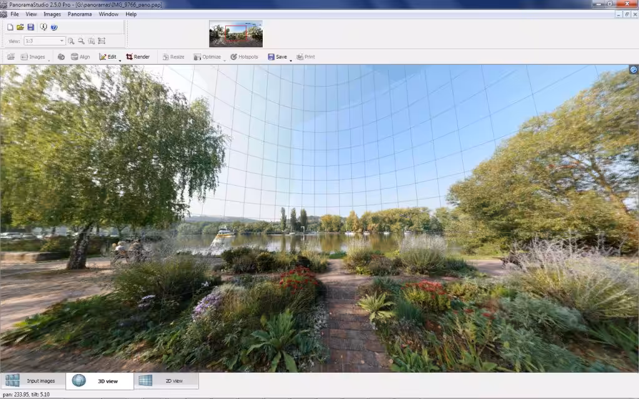Click the zoom in magnifier icon
639x399 pixels.
[x=71, y=41]
